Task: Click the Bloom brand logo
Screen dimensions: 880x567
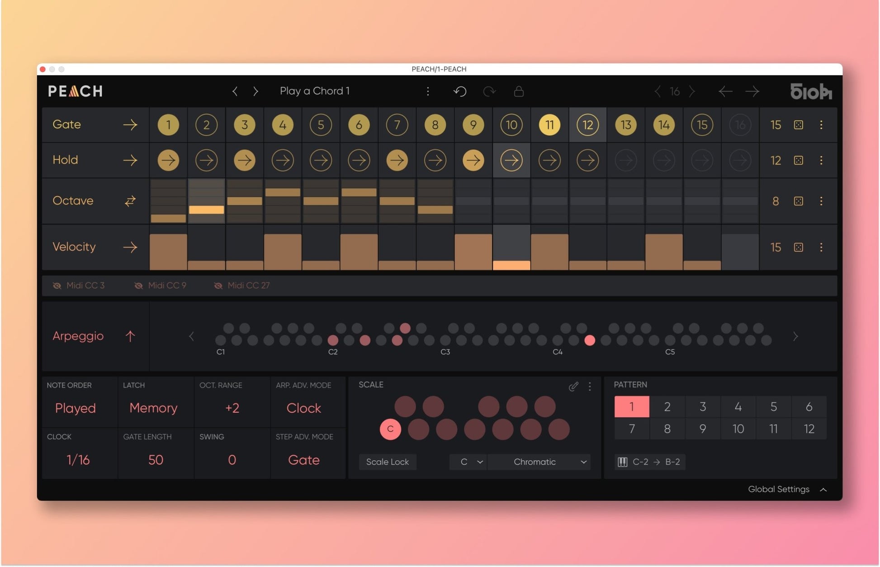Action: (x=811, y=91)
